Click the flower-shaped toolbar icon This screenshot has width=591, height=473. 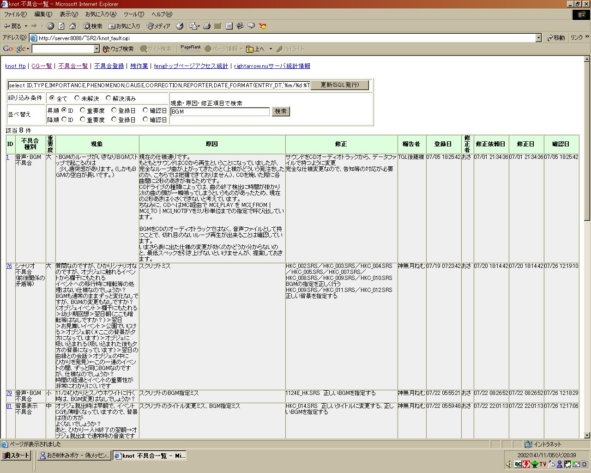coord(240,26)
